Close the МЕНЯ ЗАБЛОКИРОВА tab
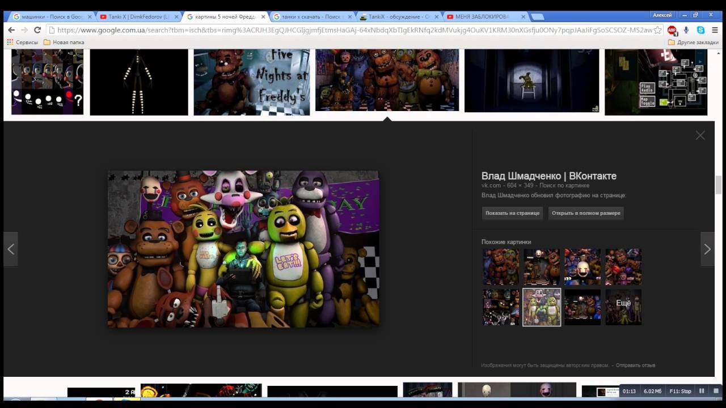 (522, 17)
